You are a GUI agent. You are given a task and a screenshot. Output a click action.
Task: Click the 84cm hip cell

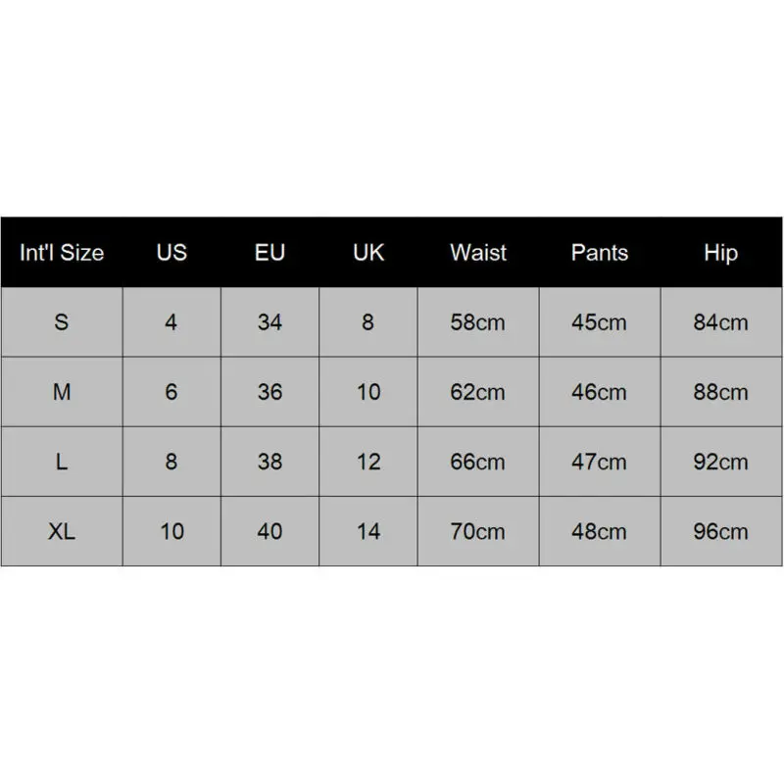pos(720,322)
